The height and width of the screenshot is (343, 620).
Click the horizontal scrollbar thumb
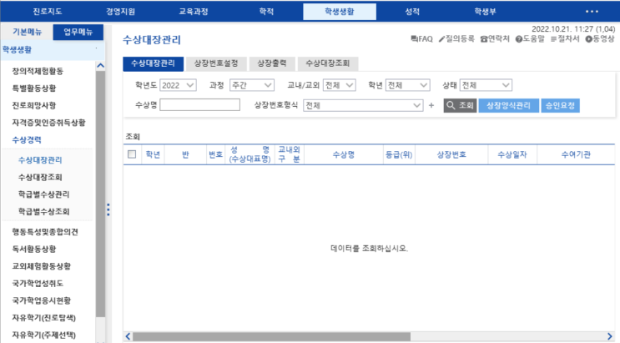[271, 336]
